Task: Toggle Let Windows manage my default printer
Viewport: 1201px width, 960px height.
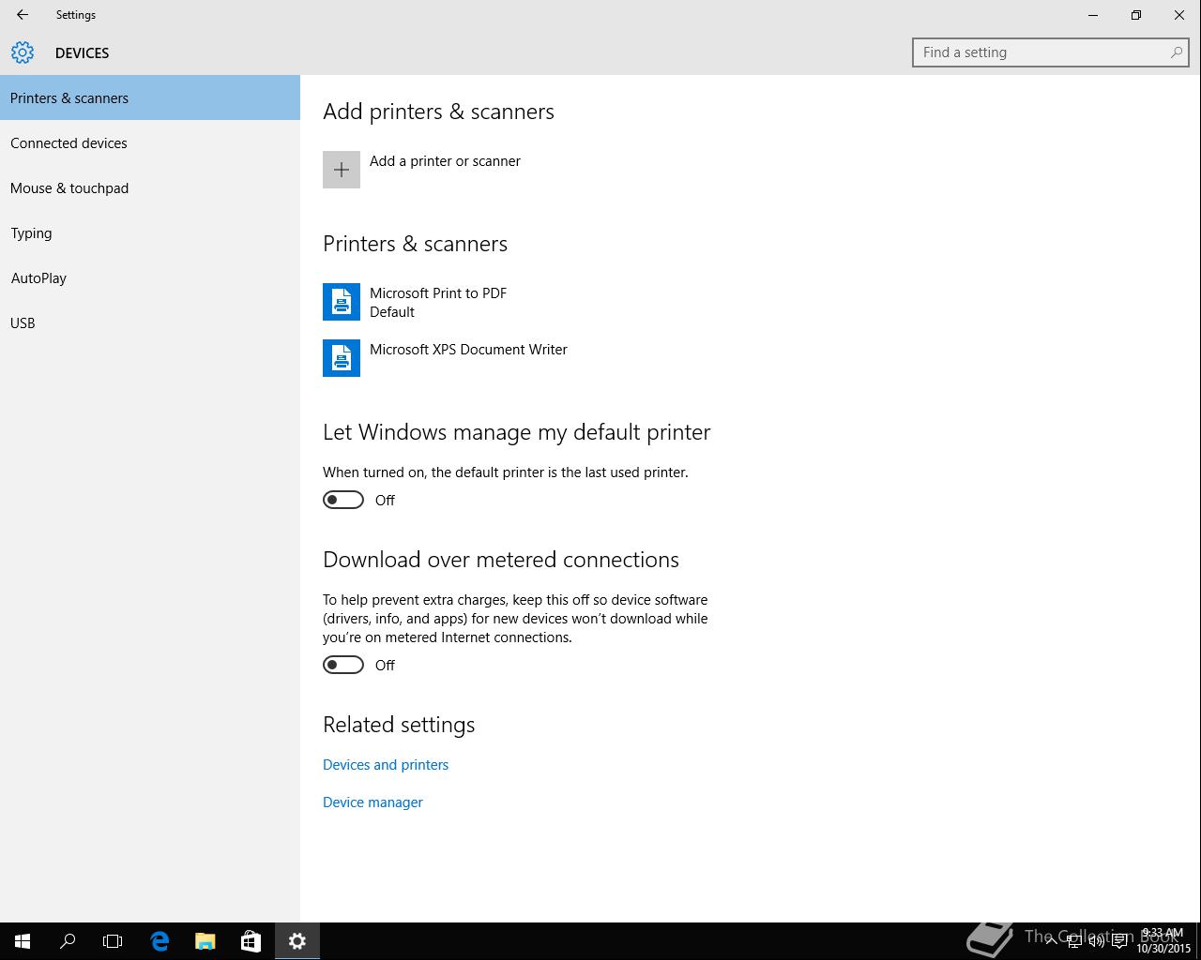Action: [343, 500]
